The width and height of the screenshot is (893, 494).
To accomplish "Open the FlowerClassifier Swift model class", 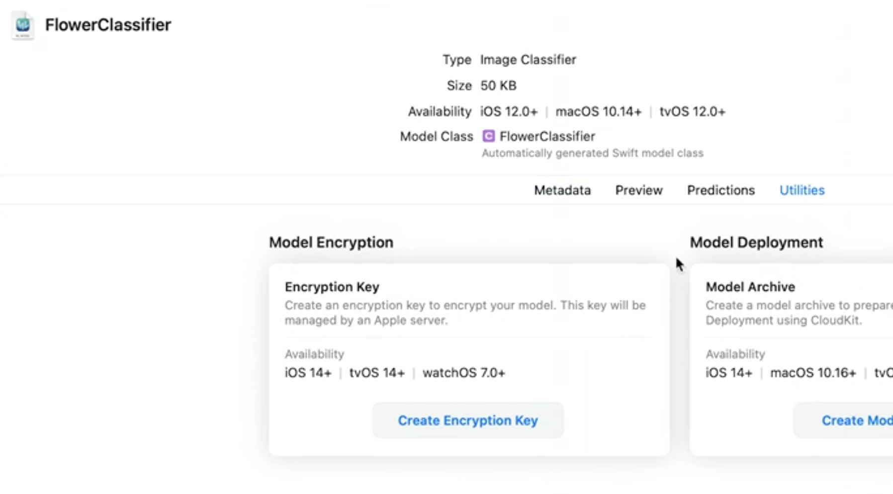I will (x=547, y=136).
